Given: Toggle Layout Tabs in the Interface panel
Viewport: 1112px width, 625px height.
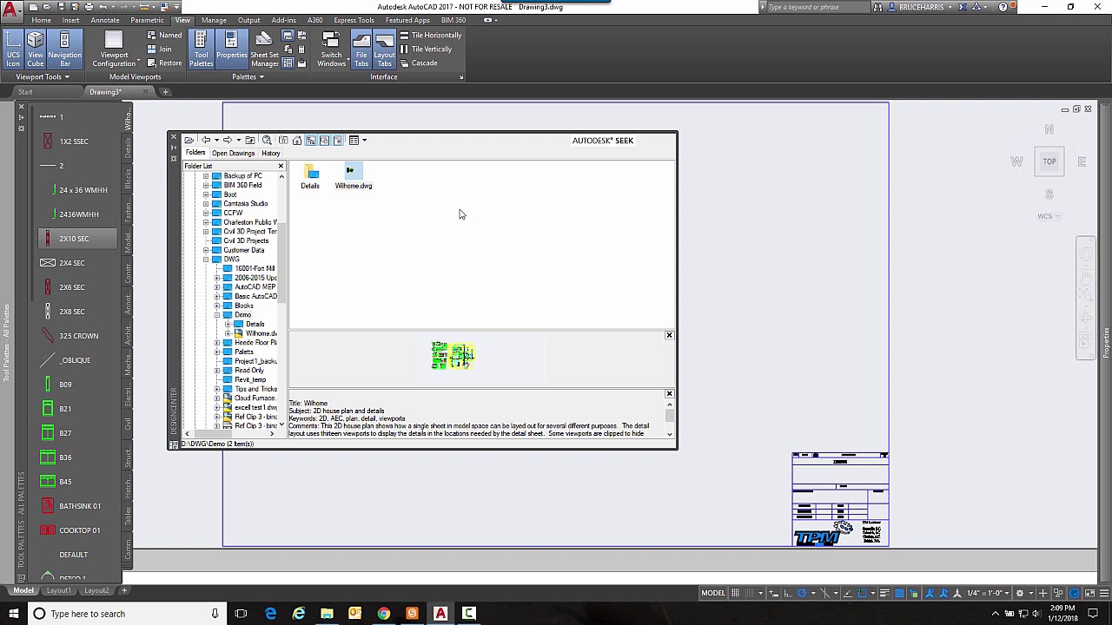Looking at the screenshot, I should tap(384, 48).
